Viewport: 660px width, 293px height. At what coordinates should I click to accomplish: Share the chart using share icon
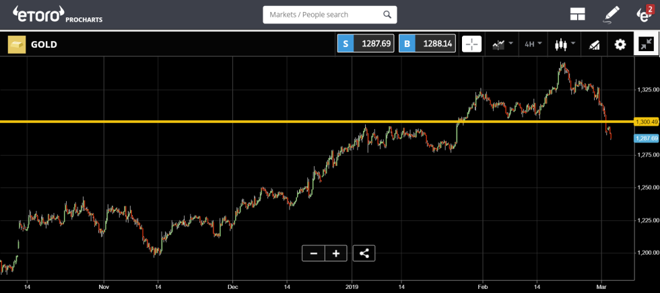364,253
